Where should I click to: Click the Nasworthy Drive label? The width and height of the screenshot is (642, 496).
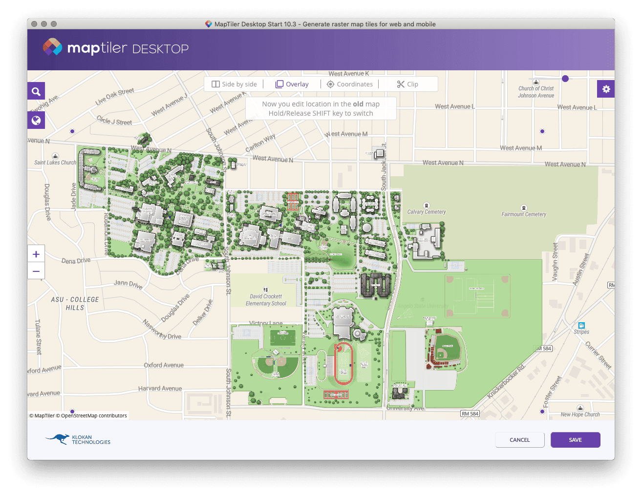162,330
